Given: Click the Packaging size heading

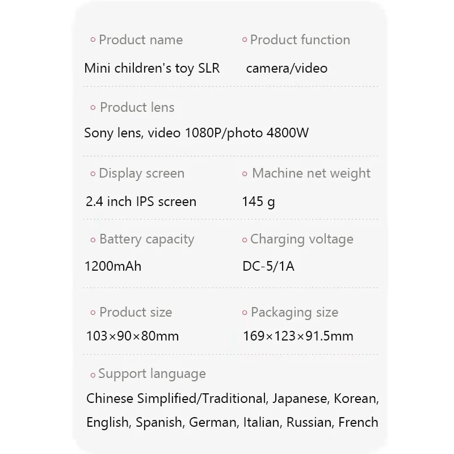Looking at the screenshot, I should point(294,312).
